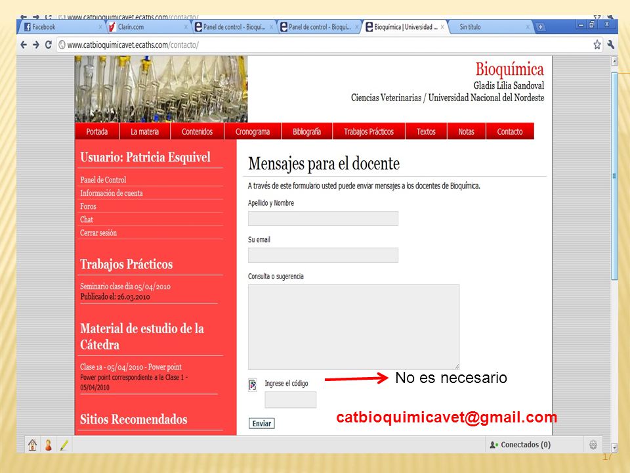Open the Portada menu item

tap(97, 131)
